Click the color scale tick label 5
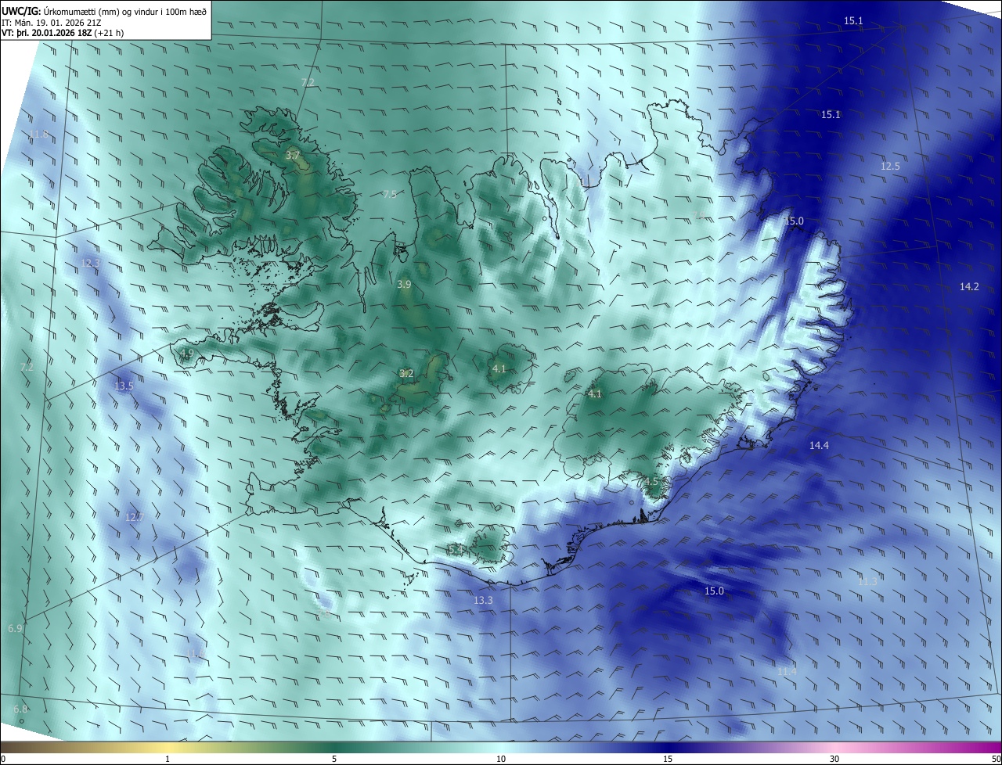 coord(334,759)
